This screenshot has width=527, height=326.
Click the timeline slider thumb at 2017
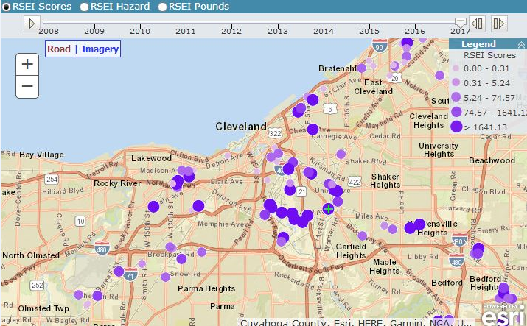click(x=461, y=23)
